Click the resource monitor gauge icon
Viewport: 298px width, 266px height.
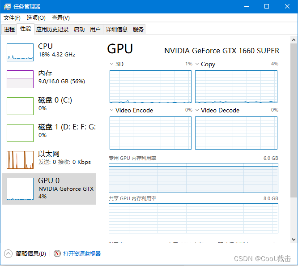coord(57,253)
